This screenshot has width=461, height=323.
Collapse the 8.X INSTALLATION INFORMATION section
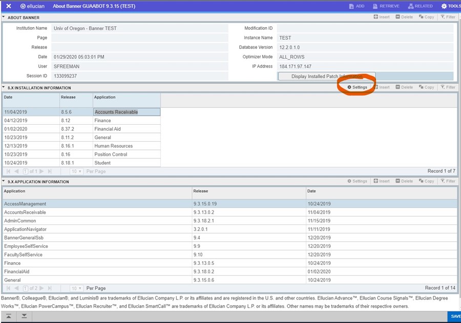point(4,87)
